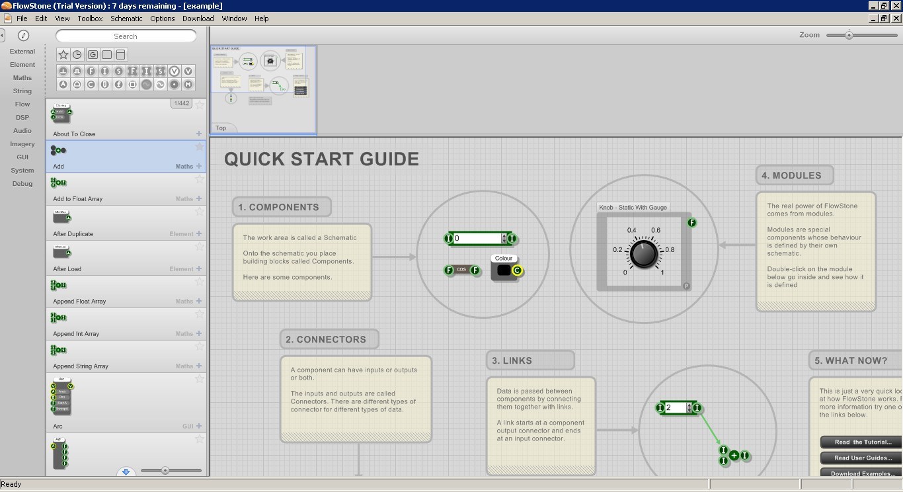Click spinner arrows on integer box showing 0
Viewport: 903px width, 492px height.
504,239
